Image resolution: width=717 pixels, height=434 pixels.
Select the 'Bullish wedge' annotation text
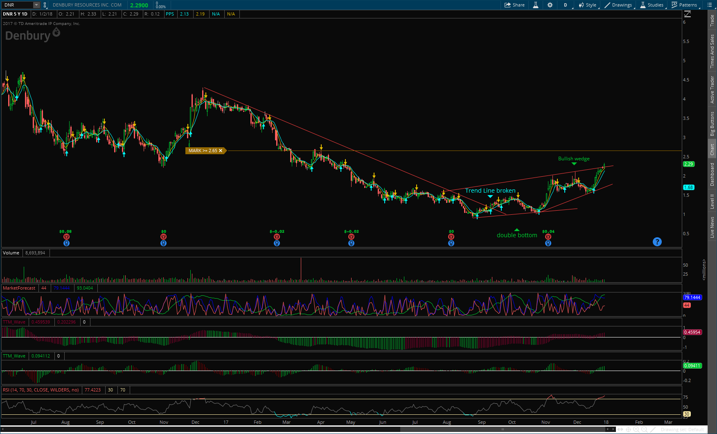pos(574,159)
